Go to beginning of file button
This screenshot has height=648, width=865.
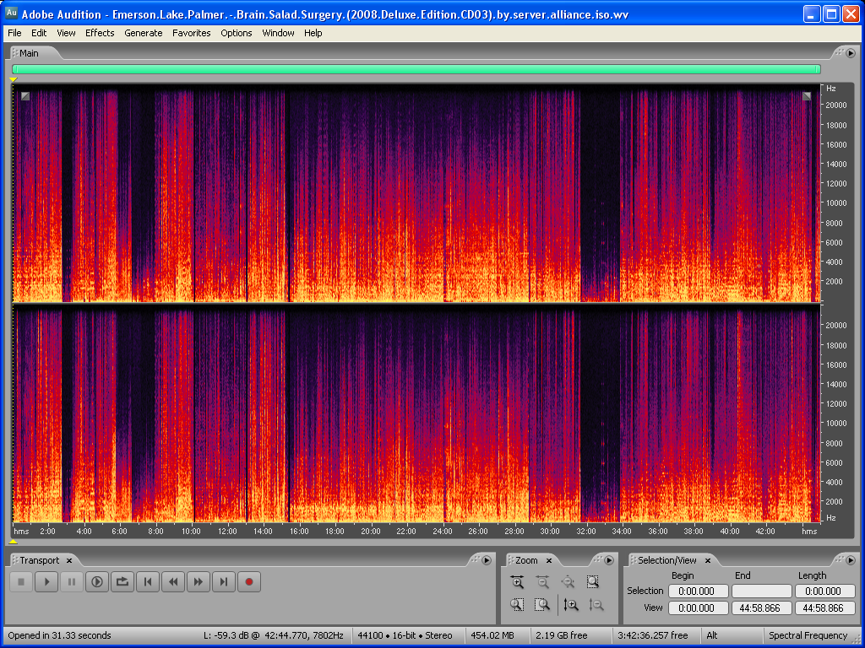coord(148,582)
